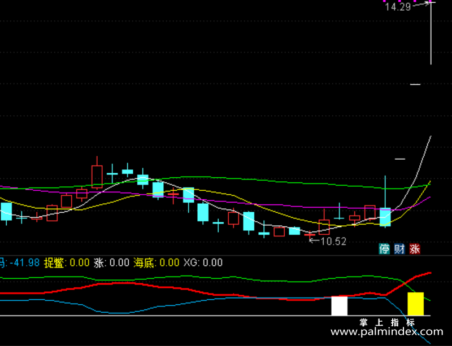Click the teal 停 marker icon
This screenshot has width=452, height=346.
384,249
